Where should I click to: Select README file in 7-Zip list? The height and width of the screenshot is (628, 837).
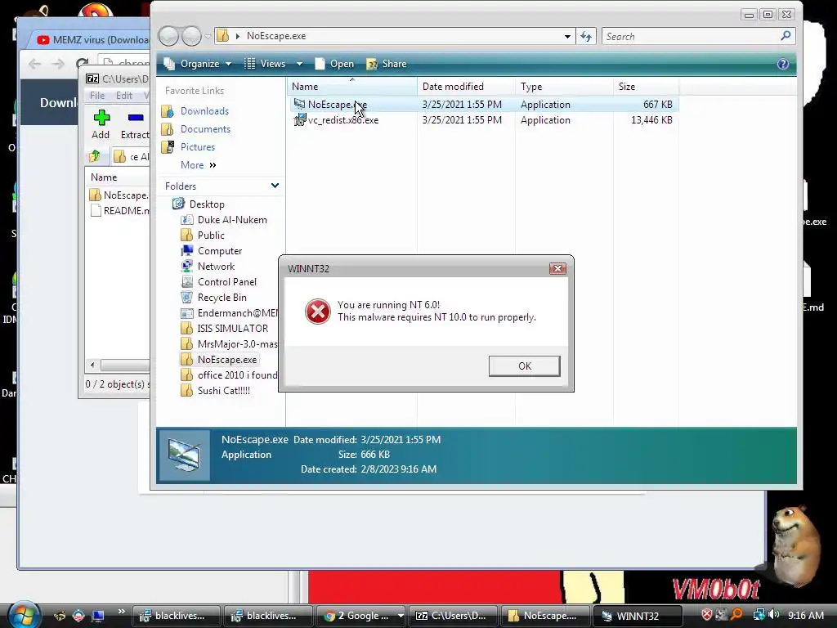(x=119, y=211)
